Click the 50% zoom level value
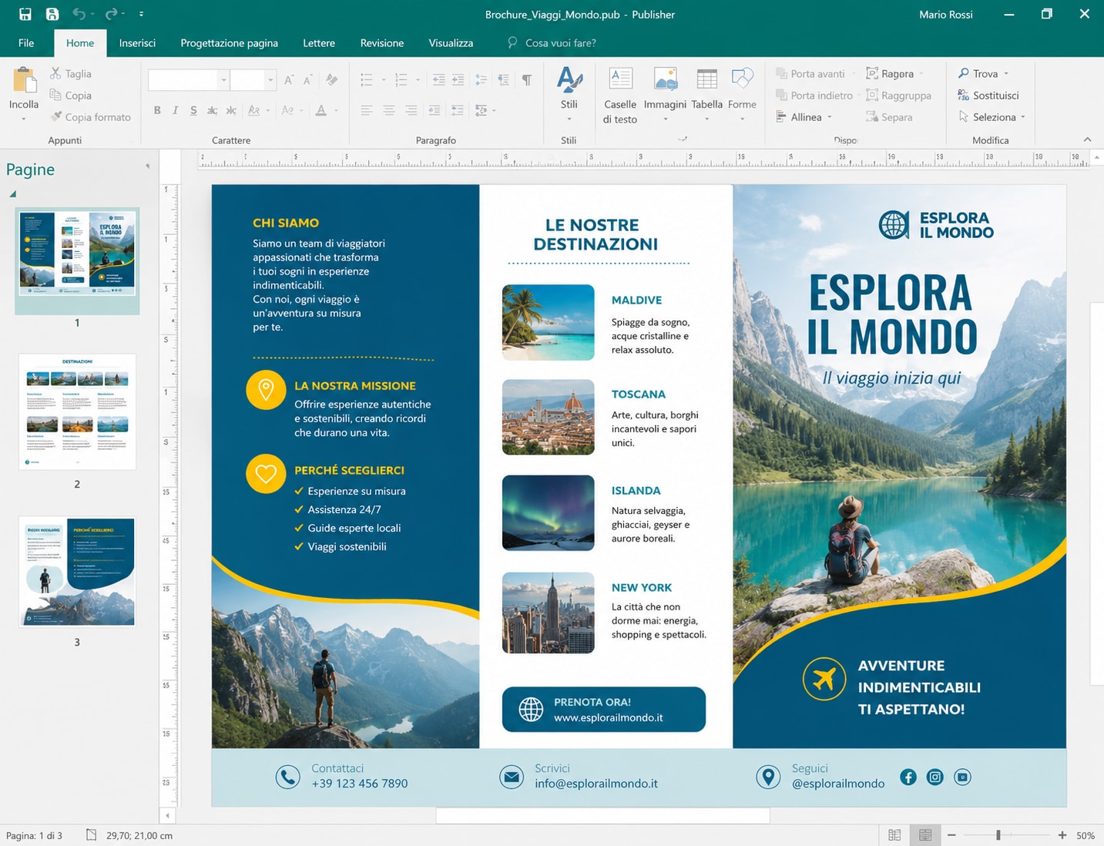1104x846 pixels. coord(1086,835)
